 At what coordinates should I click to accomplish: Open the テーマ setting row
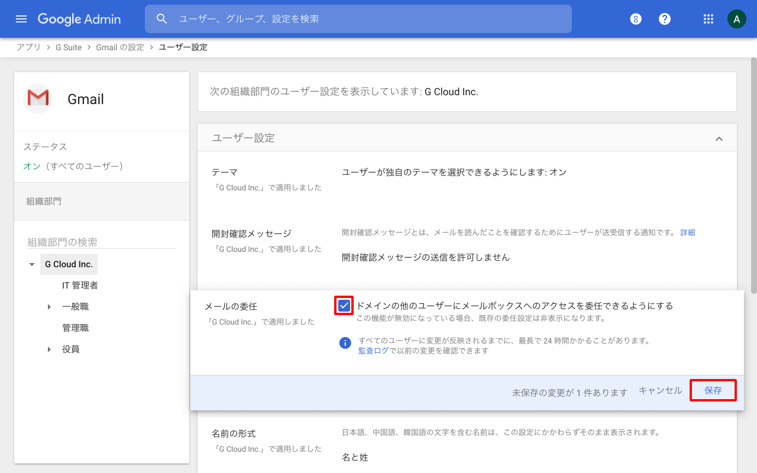[467, 180]
